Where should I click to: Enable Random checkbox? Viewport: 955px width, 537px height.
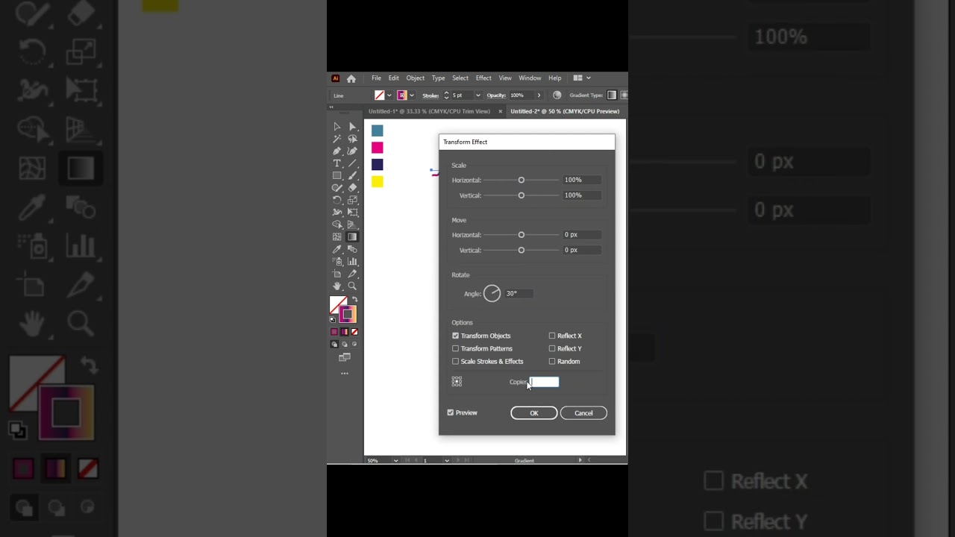[552, 361]
